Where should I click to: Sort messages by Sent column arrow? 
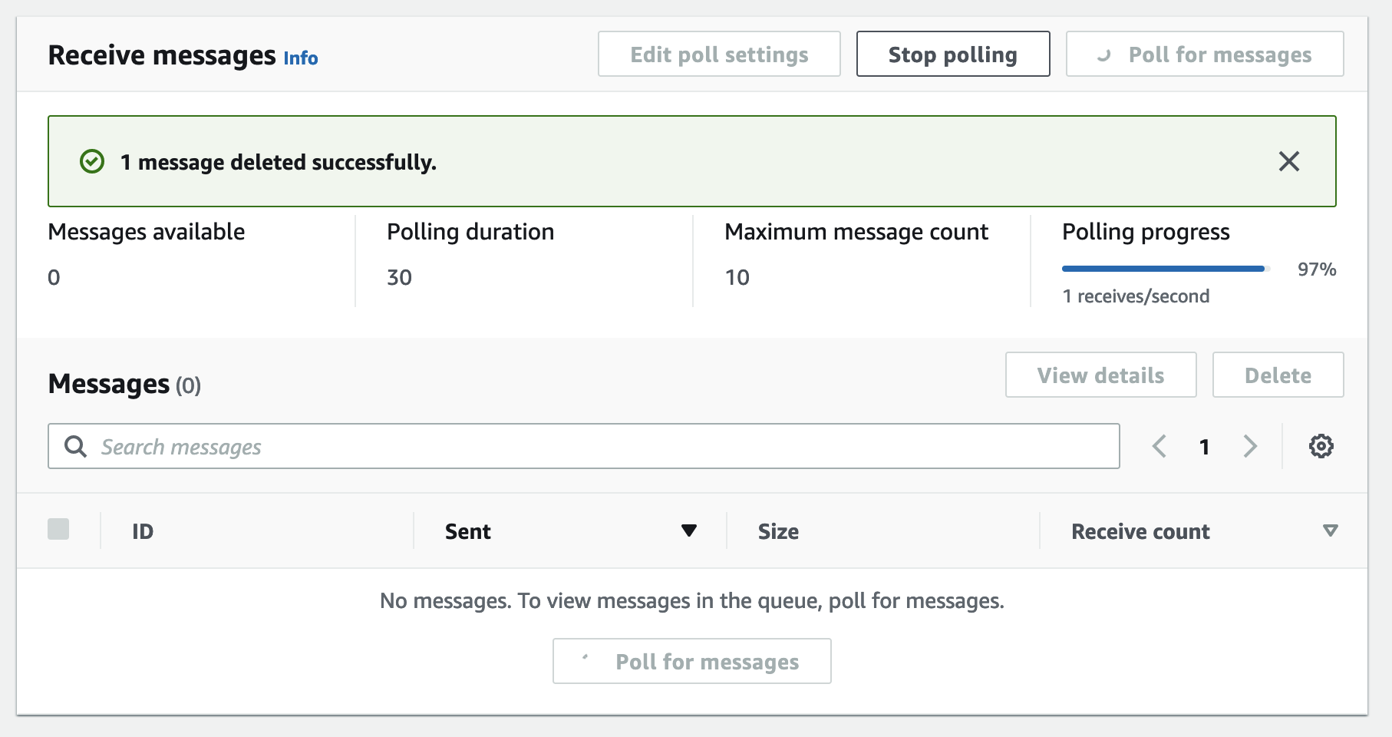(688, 530)
